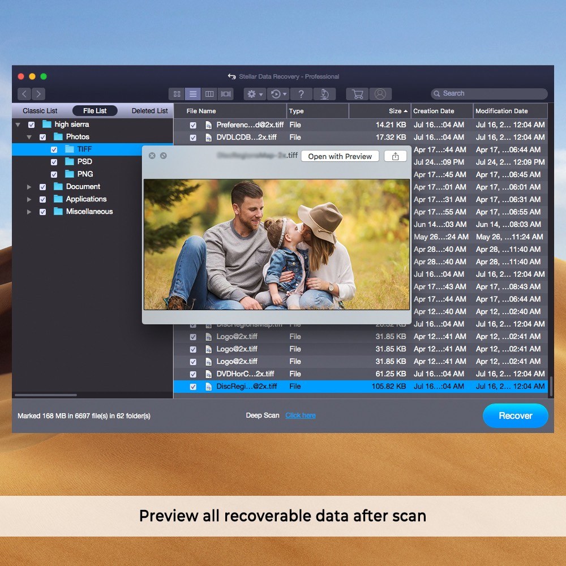The image size is (566, 566).
Task: Switch to icon grid view
Action: (177, 94)
